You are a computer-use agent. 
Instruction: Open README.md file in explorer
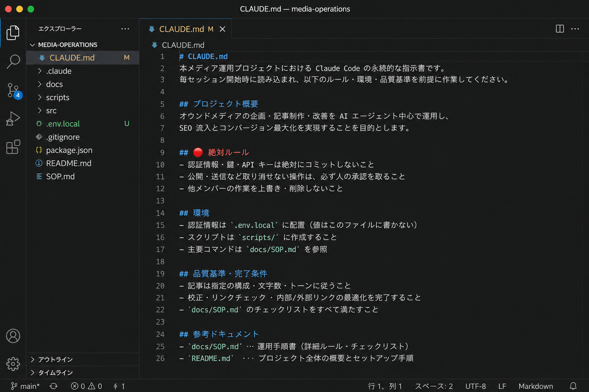tap(82, 163)
